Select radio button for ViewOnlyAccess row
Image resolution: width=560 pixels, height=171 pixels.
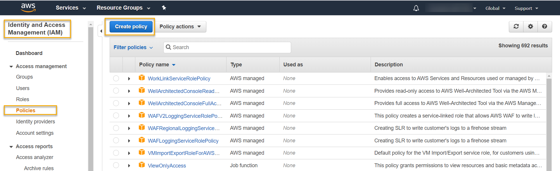(116, 165)
